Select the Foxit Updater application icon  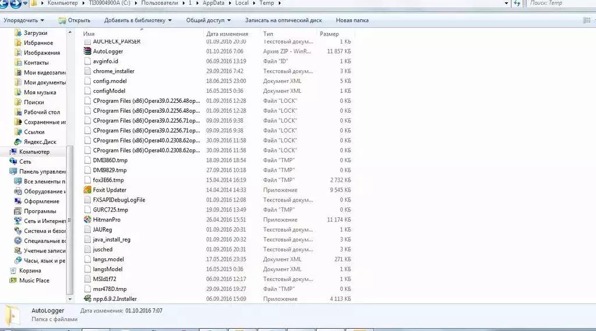tap(87, 190)
